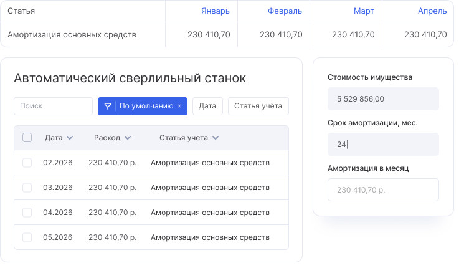Tick the checkbox for 05.2026 row
469x278 pixels.
[27, 237]
